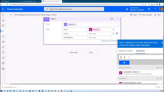
Task: Click the Create plus icon in sidebar
Action: (3, 36)
